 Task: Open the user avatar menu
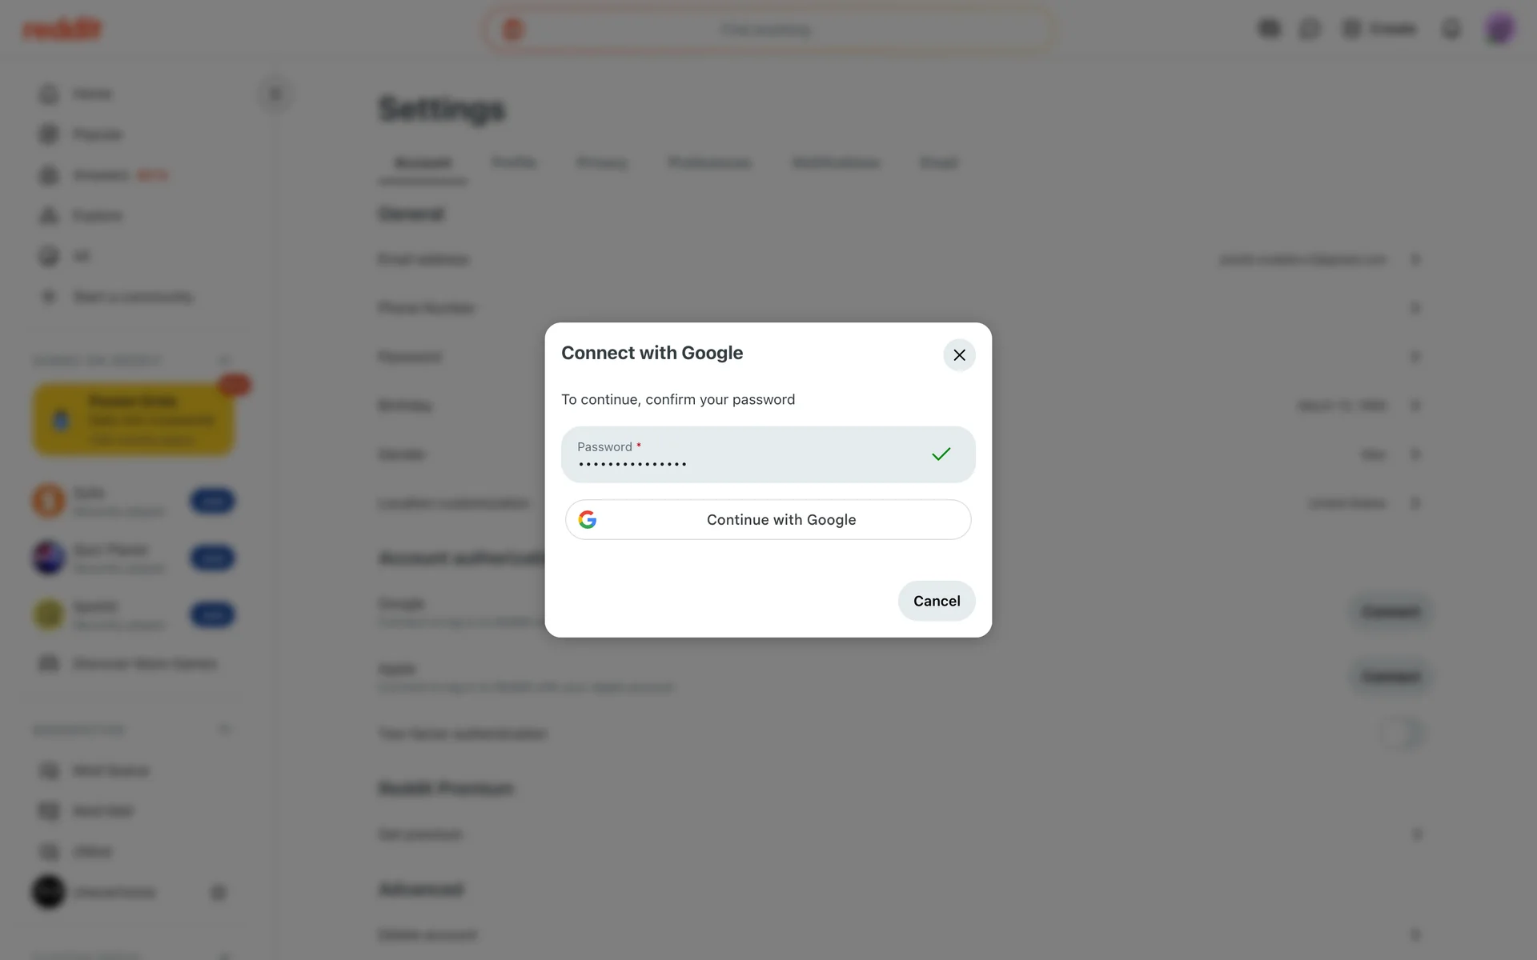pos(1499,30)
